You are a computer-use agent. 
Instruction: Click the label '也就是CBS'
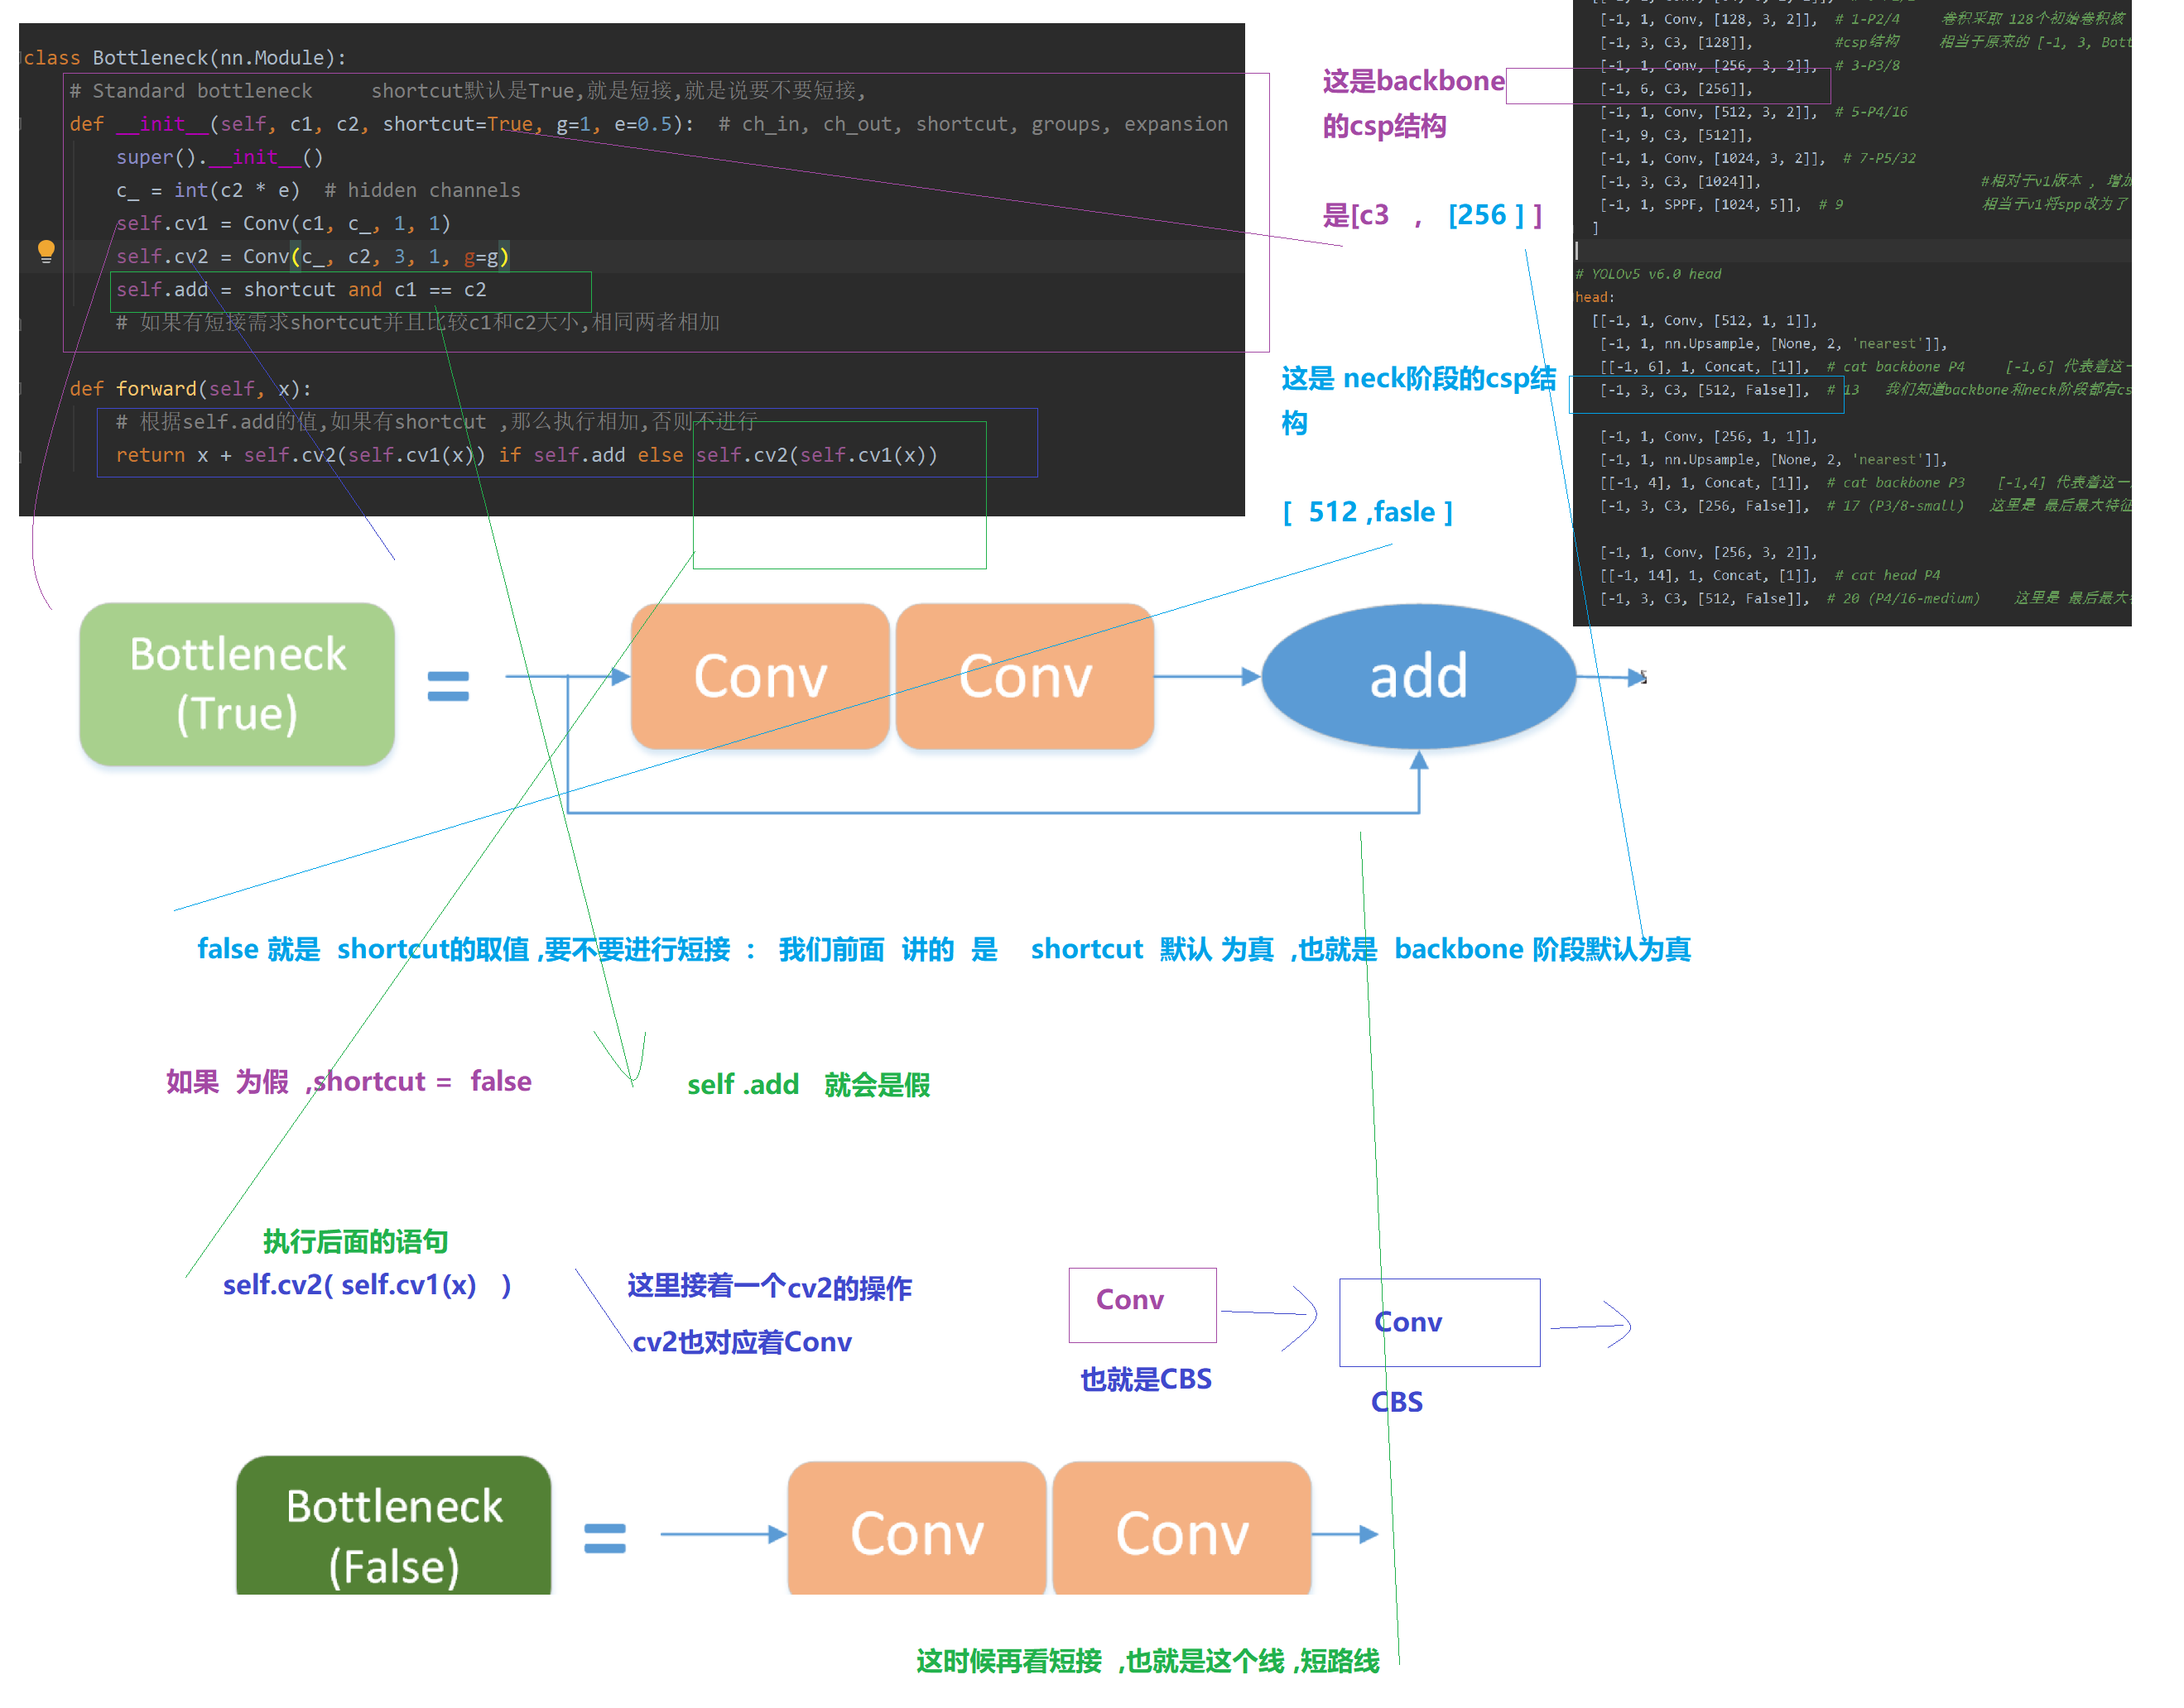click(x=1146, y=1379)
